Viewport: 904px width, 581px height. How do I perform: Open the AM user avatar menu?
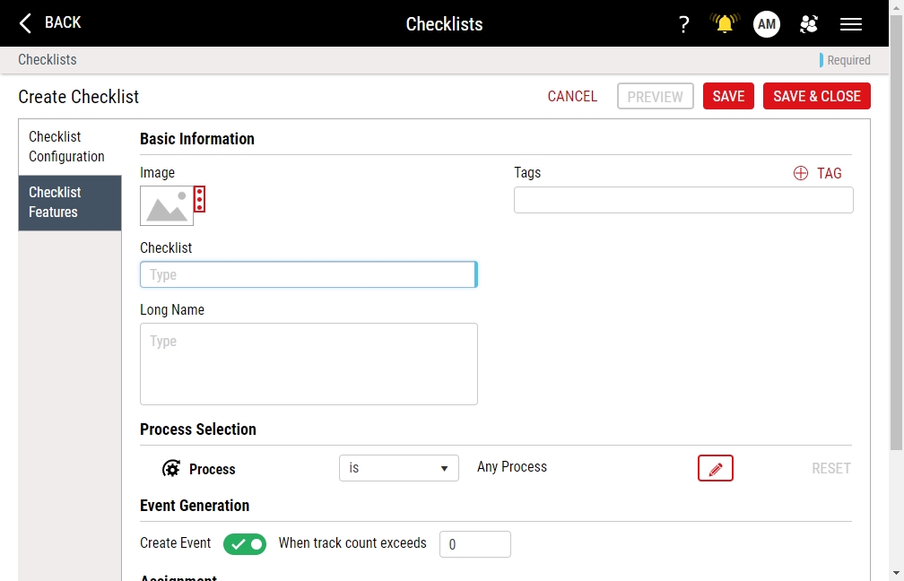point(767,24)
